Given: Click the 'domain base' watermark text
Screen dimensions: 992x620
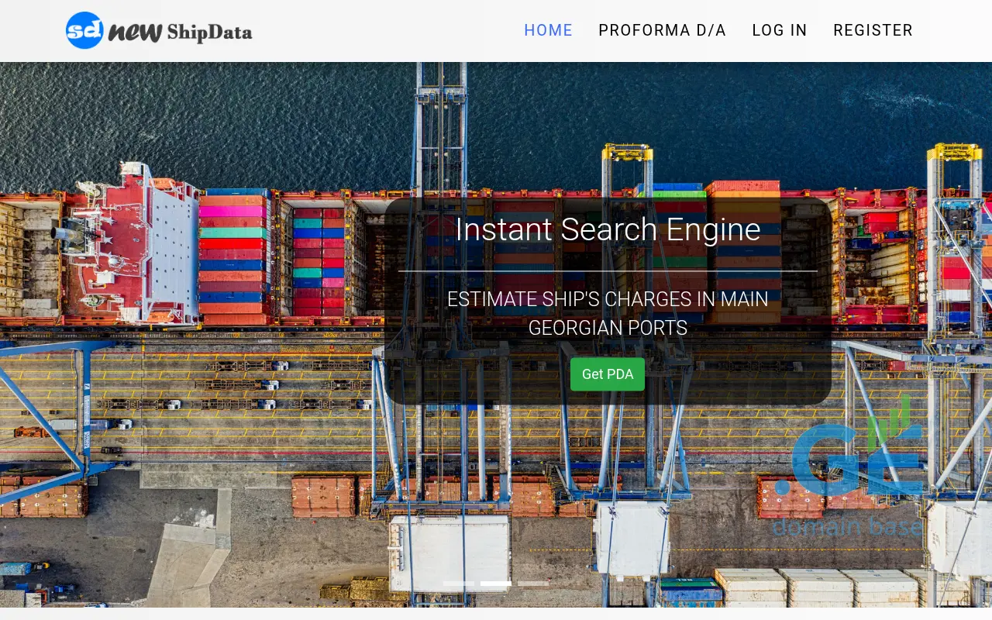Looking at the screenshot, I should 847,527.
